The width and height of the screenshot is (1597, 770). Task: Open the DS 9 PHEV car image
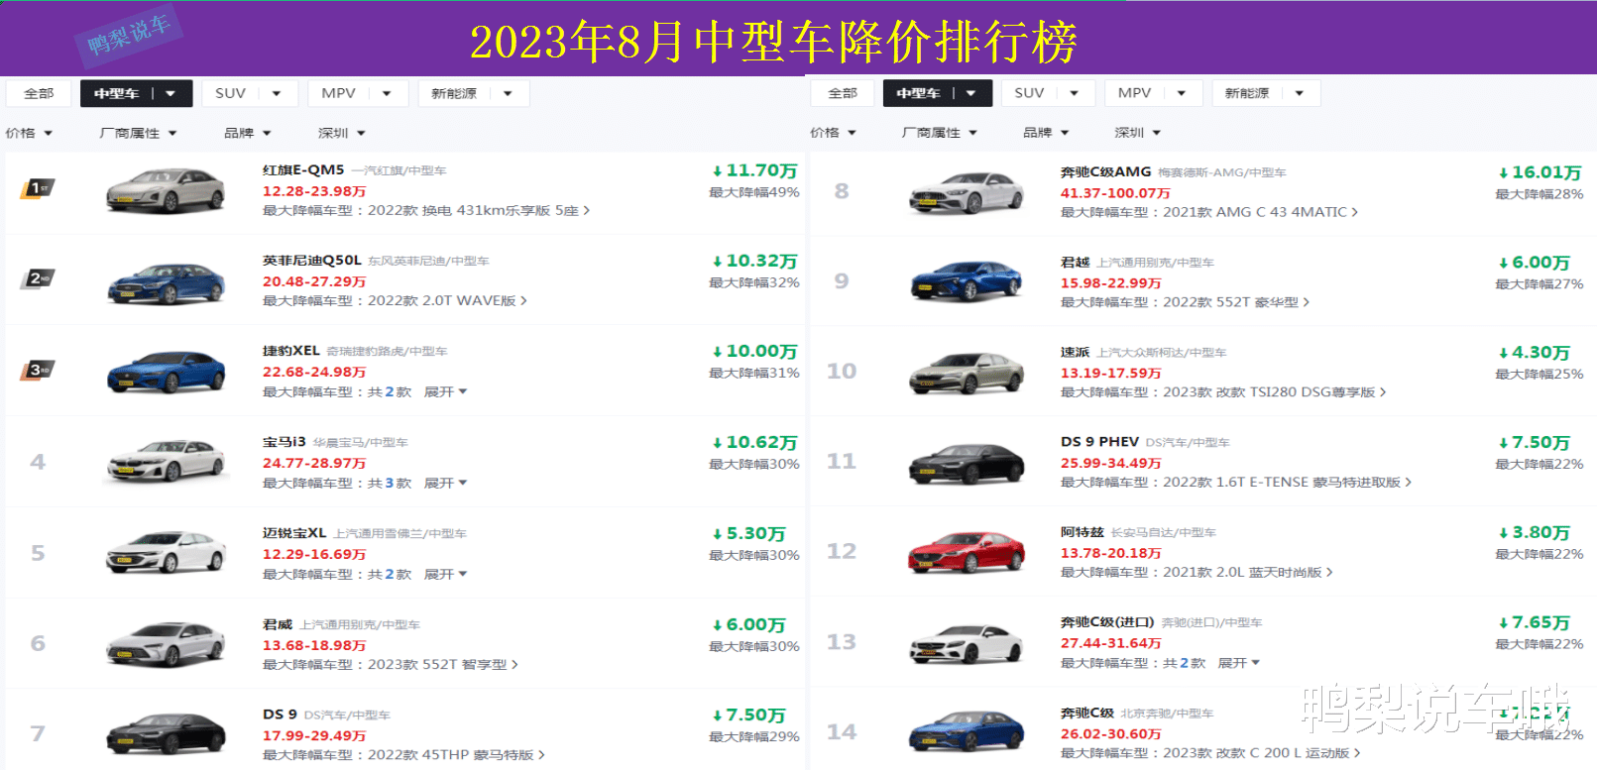[x=967, y=464]
